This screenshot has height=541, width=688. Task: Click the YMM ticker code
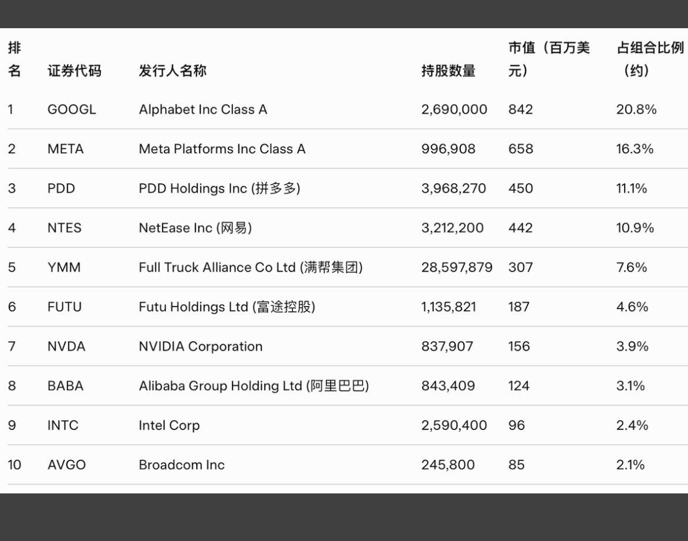point(64,267)
